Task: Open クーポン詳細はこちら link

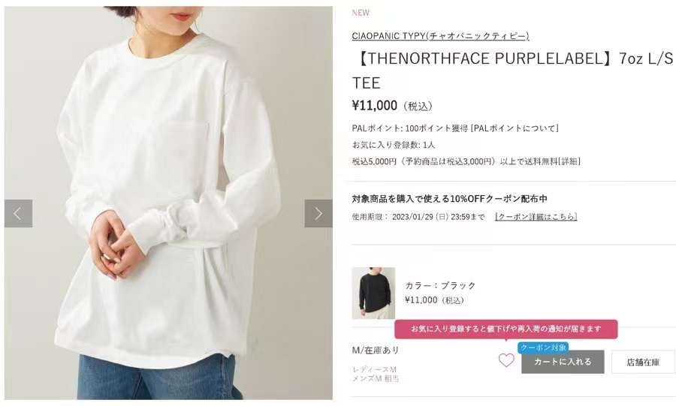Action: click(x=536, y=217)
